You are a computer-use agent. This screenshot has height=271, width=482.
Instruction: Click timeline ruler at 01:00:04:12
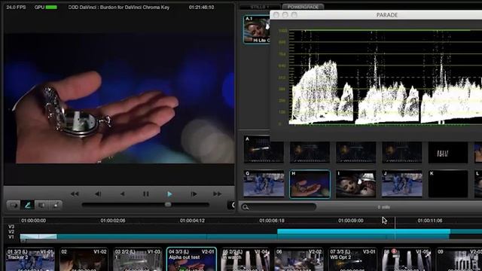pos(192,221)
